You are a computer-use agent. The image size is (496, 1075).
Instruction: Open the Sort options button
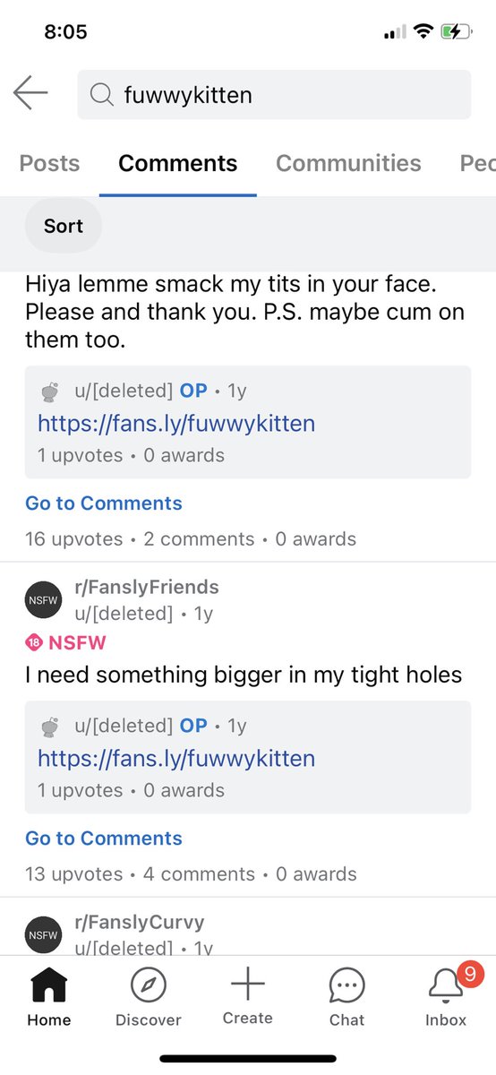click(x=64, y=226)
